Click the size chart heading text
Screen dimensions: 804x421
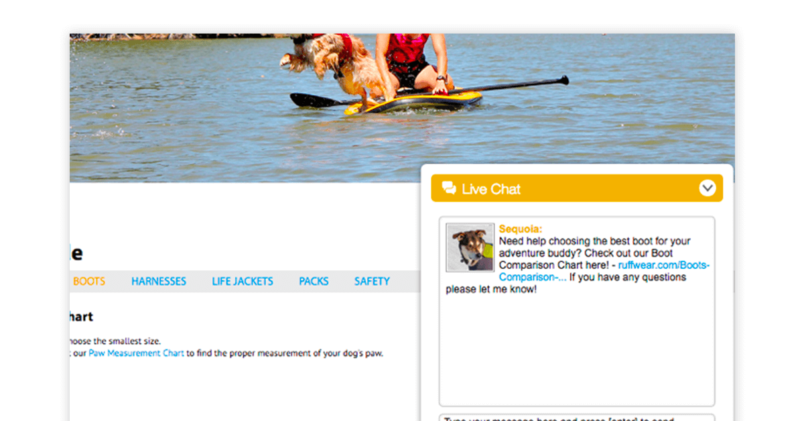point(81,316)
